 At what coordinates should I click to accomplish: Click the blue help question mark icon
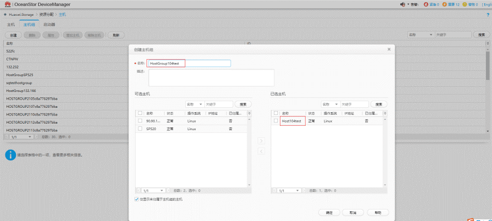[x=488, y=14]
